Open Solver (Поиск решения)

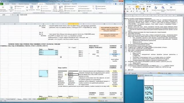(101, 9)
